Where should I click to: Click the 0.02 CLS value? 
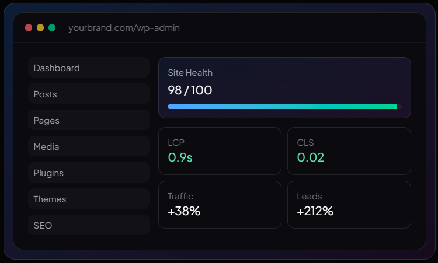(311, 157)
